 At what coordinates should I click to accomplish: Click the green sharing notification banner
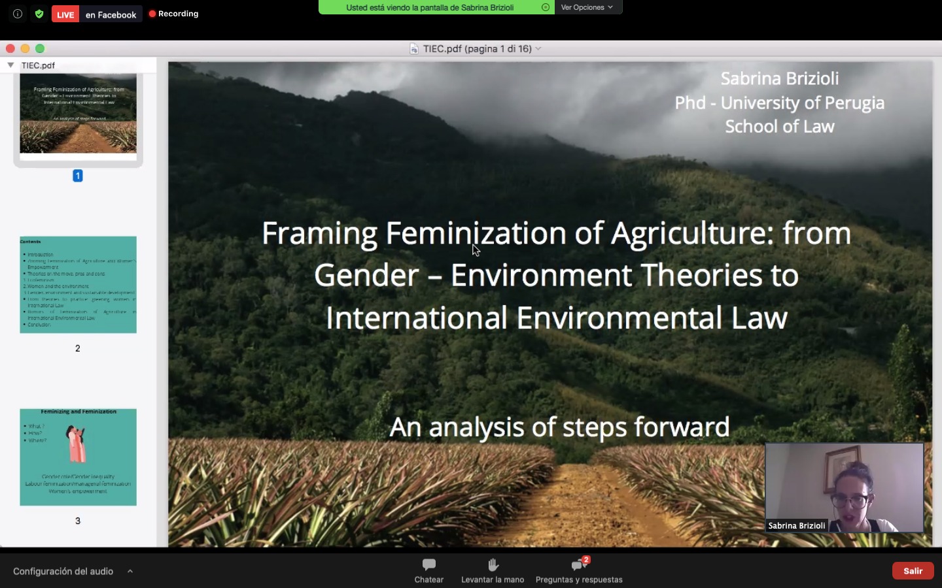click(430, 7)
